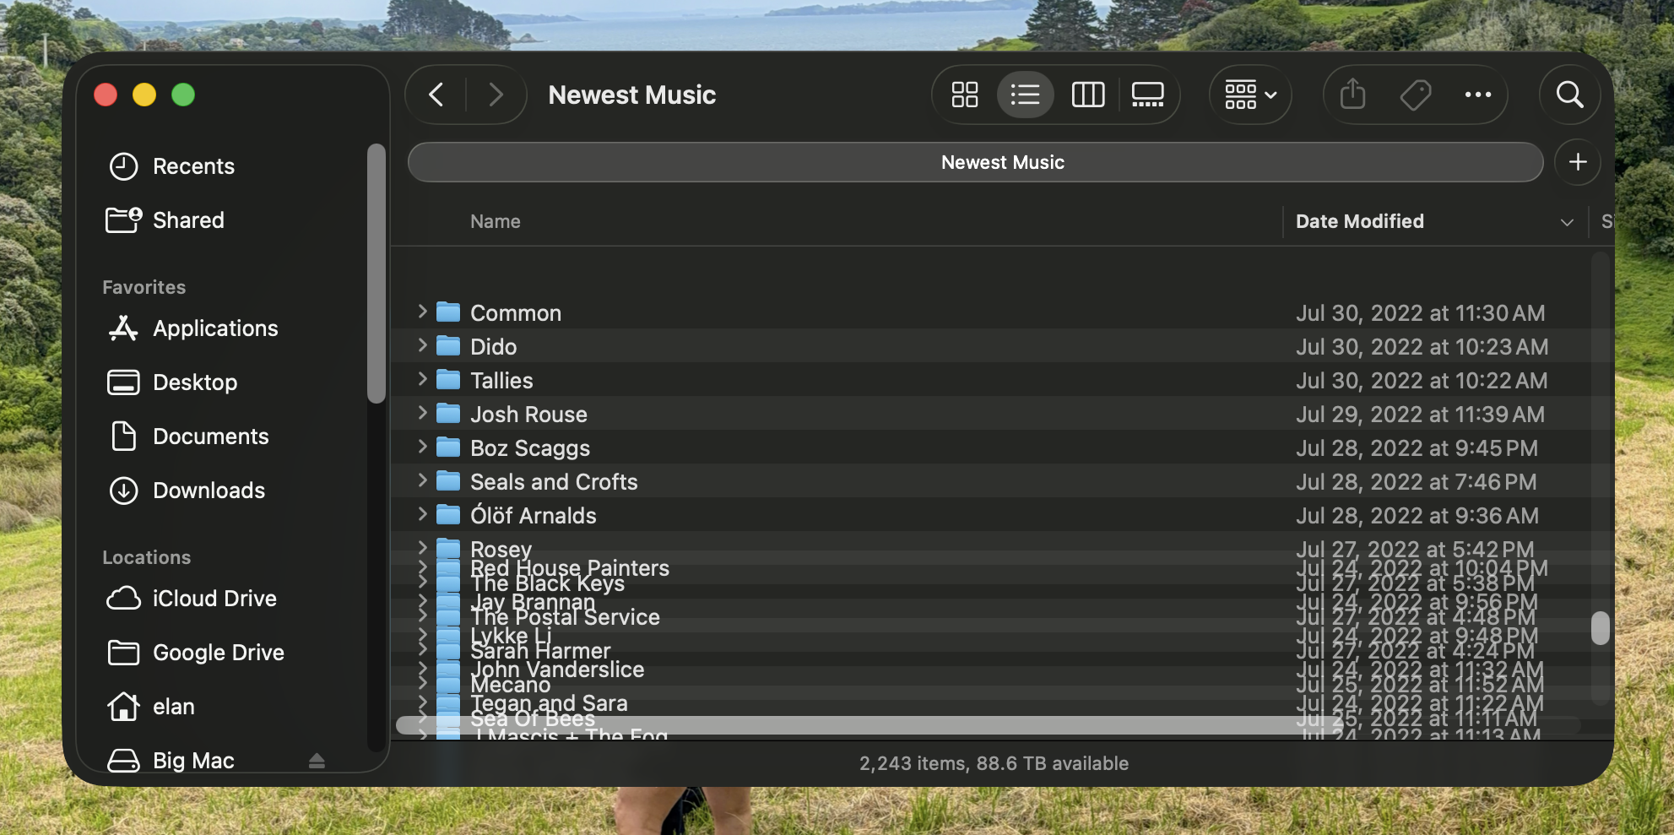1674x835 pixels.
Task: Select the Josh Rouse folder name
Action: pos(528,415)
